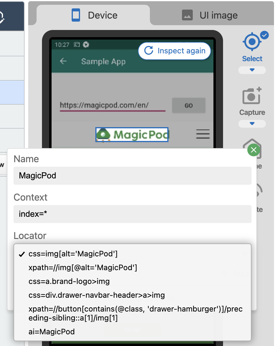Click the Context field showing index=*

click(132, 214)
